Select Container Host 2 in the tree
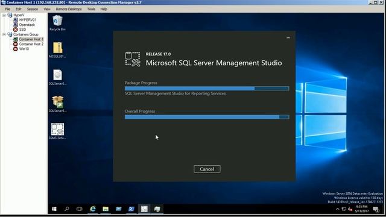386x217 pixels. [x=31, y=44]
